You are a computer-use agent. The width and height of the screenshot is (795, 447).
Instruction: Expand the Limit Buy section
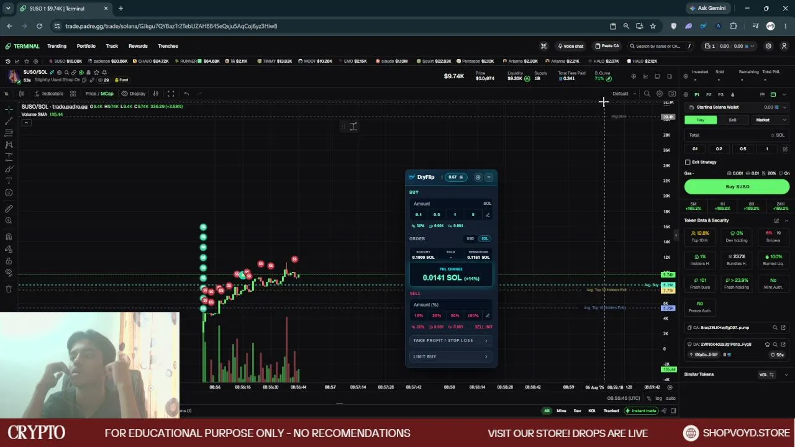(x=451, y=357)
